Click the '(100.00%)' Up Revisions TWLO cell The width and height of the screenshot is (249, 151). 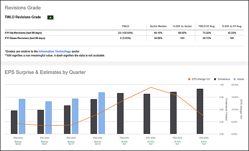click(125, 33)
